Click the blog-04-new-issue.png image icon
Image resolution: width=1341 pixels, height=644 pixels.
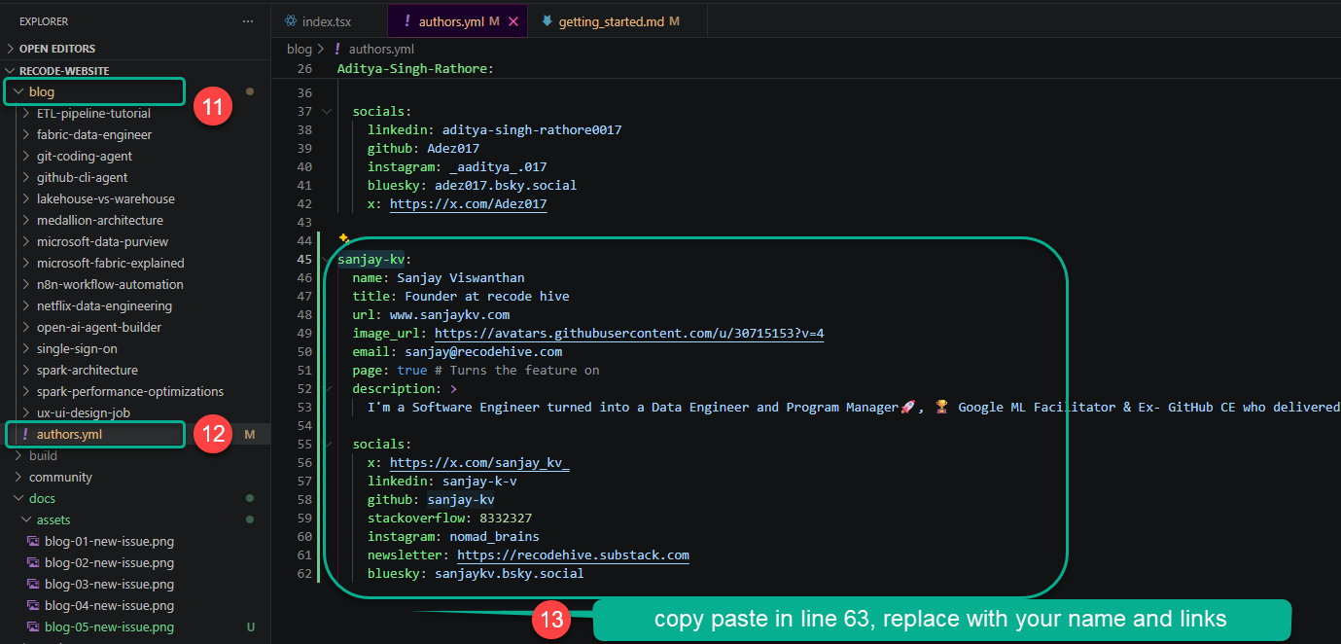[32, 606]
